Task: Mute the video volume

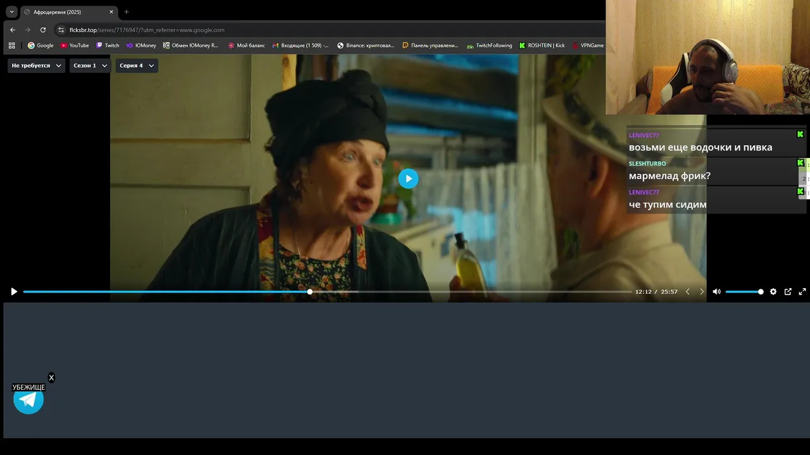Action: [716, 292]
